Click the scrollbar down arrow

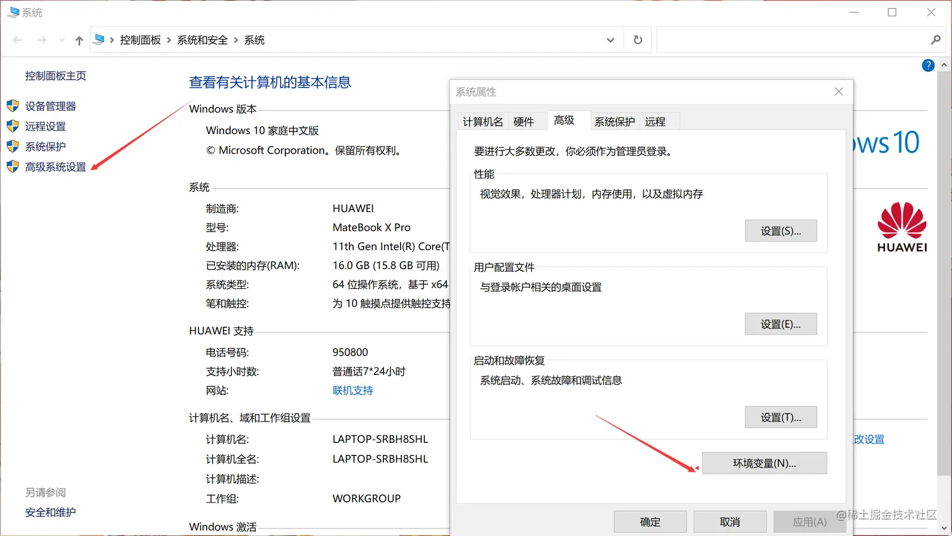pyautogui.click(x=944, y=528)
